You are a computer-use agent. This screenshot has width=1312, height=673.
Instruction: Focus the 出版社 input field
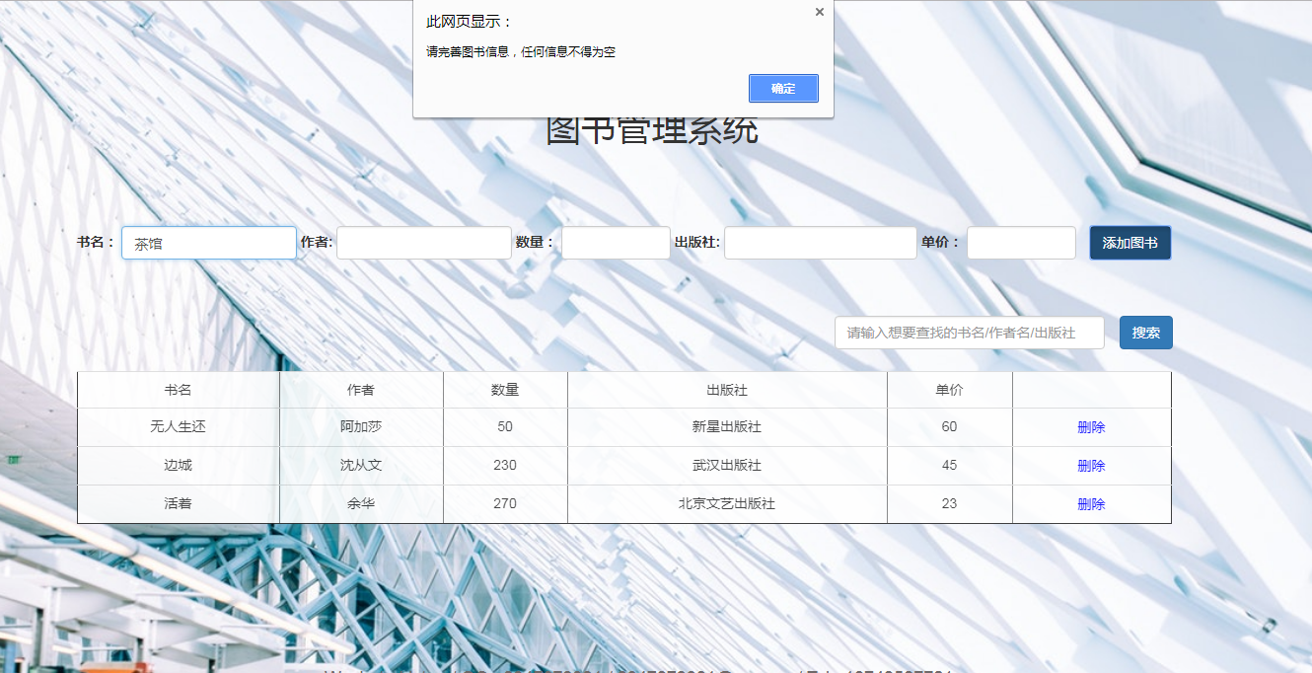(x=821, y=243)
